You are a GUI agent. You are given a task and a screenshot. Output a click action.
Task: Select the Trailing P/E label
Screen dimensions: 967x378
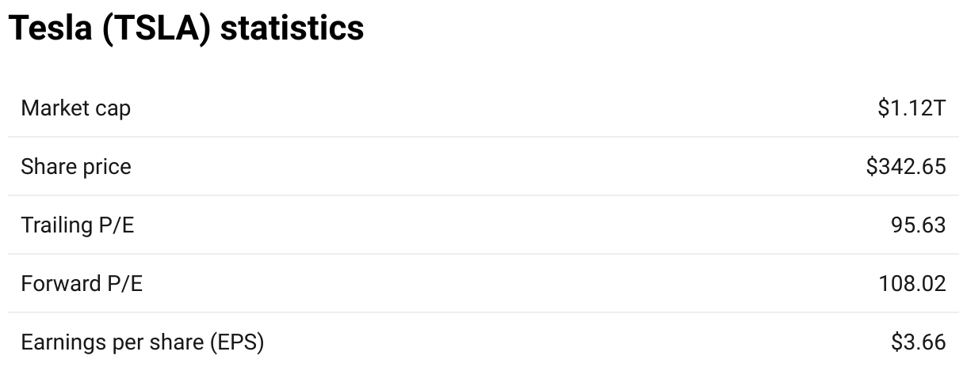(x=78, y=225)
